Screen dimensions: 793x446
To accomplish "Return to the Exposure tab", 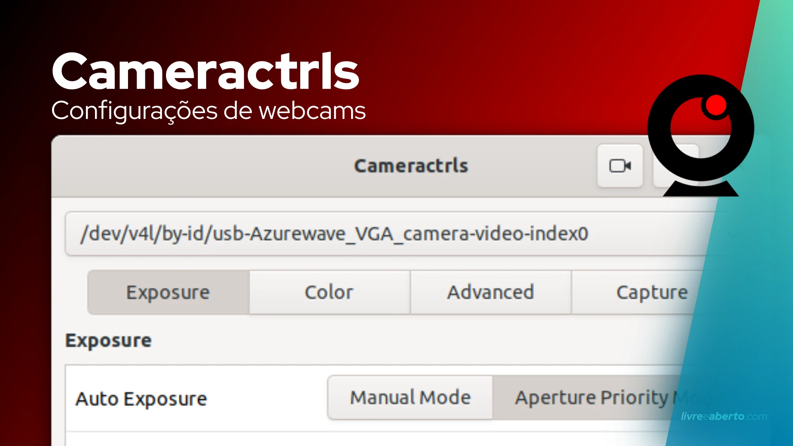I will pos(168,292).
